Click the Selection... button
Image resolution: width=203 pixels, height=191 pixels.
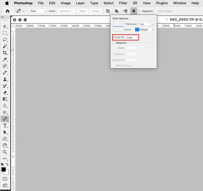click(66, 11)
